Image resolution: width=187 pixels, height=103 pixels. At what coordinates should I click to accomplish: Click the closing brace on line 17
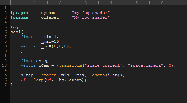tap(12, 85)
